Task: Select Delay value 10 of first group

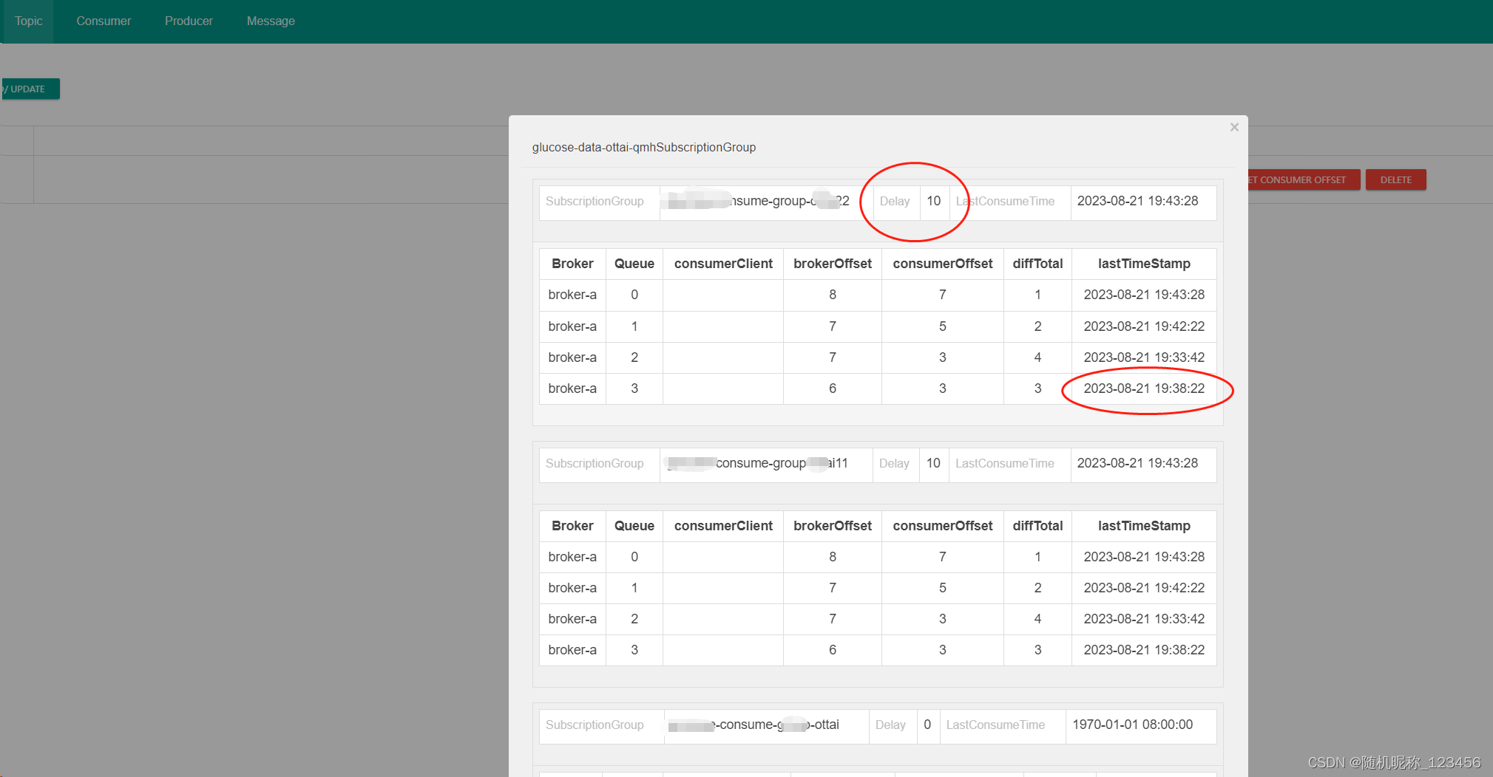Action: pyautogui.click(x=934, y=201)
